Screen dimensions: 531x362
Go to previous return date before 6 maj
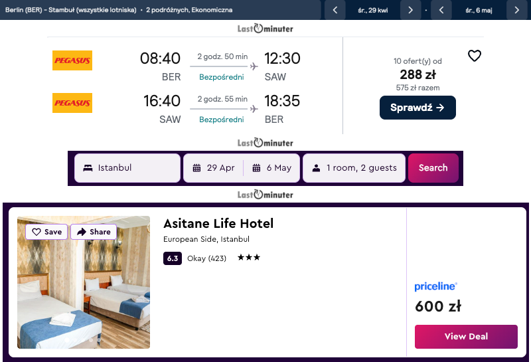[x=441, y=10]
